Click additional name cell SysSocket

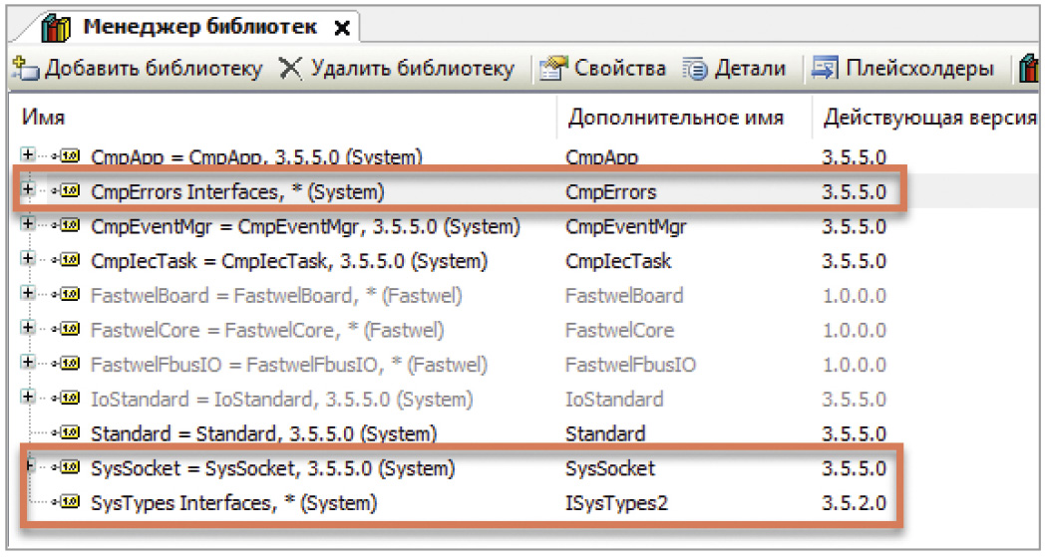tap(610, 469)
